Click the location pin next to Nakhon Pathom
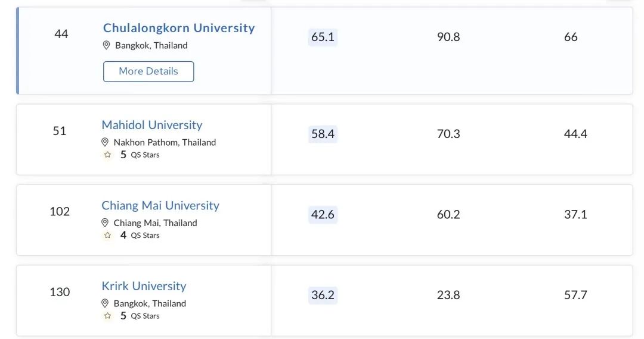 (105, 142)
